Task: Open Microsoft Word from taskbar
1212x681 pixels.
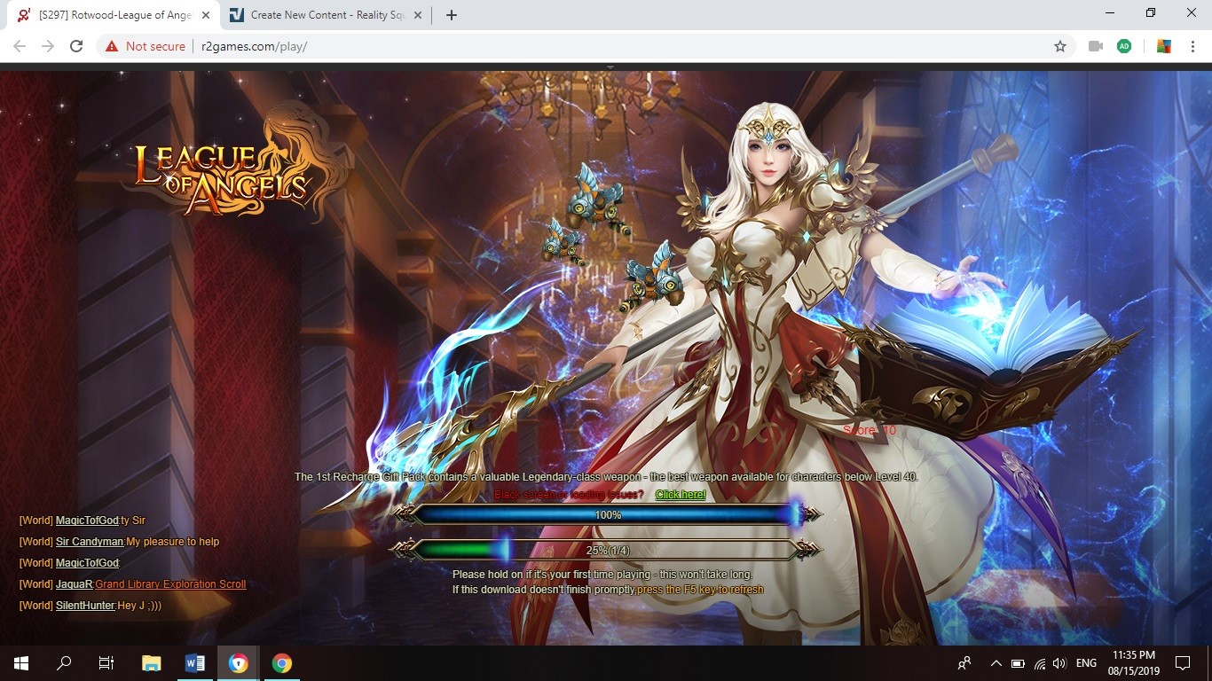Action: (195, 663)
